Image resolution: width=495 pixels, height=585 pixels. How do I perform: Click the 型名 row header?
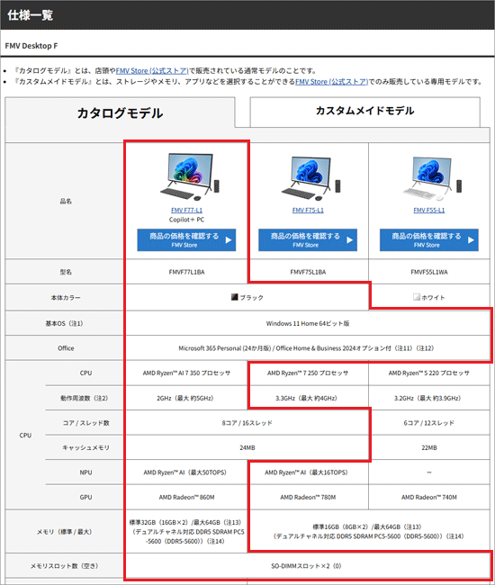click(x=66, y=272)
